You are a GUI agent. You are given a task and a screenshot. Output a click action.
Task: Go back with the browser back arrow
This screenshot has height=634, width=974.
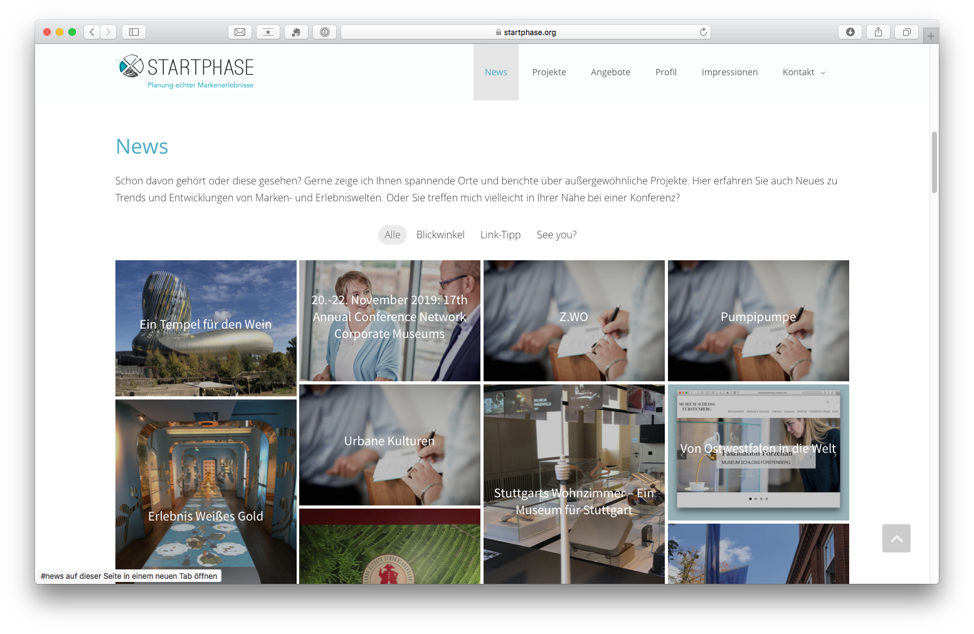[92, 32]
